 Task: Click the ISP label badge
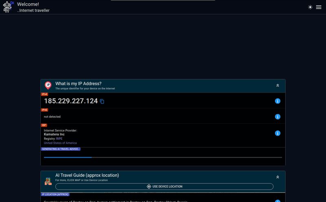pos(44,125)
